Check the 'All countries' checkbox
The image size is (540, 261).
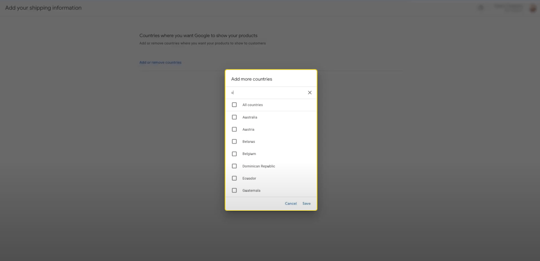(x=234, y=105)
